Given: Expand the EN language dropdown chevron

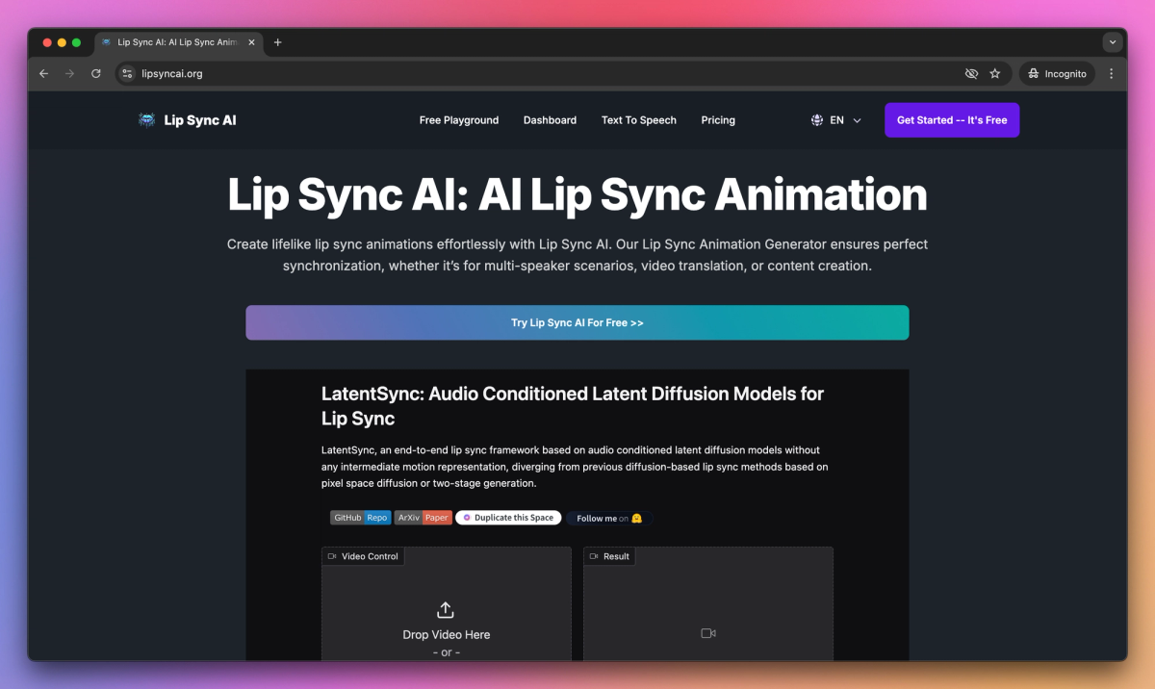Looking at the screenshot, I should 857,120.
